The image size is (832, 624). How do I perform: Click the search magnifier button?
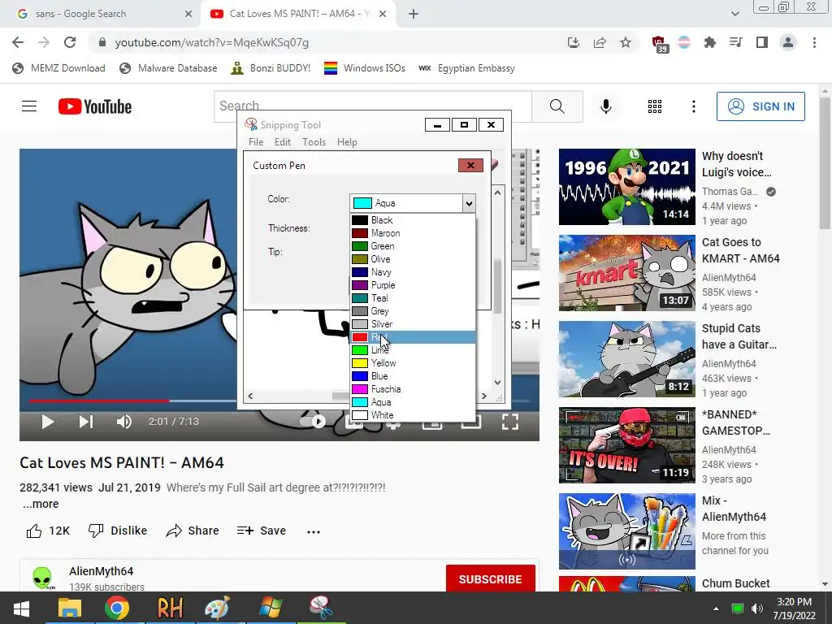coord(557,106)
